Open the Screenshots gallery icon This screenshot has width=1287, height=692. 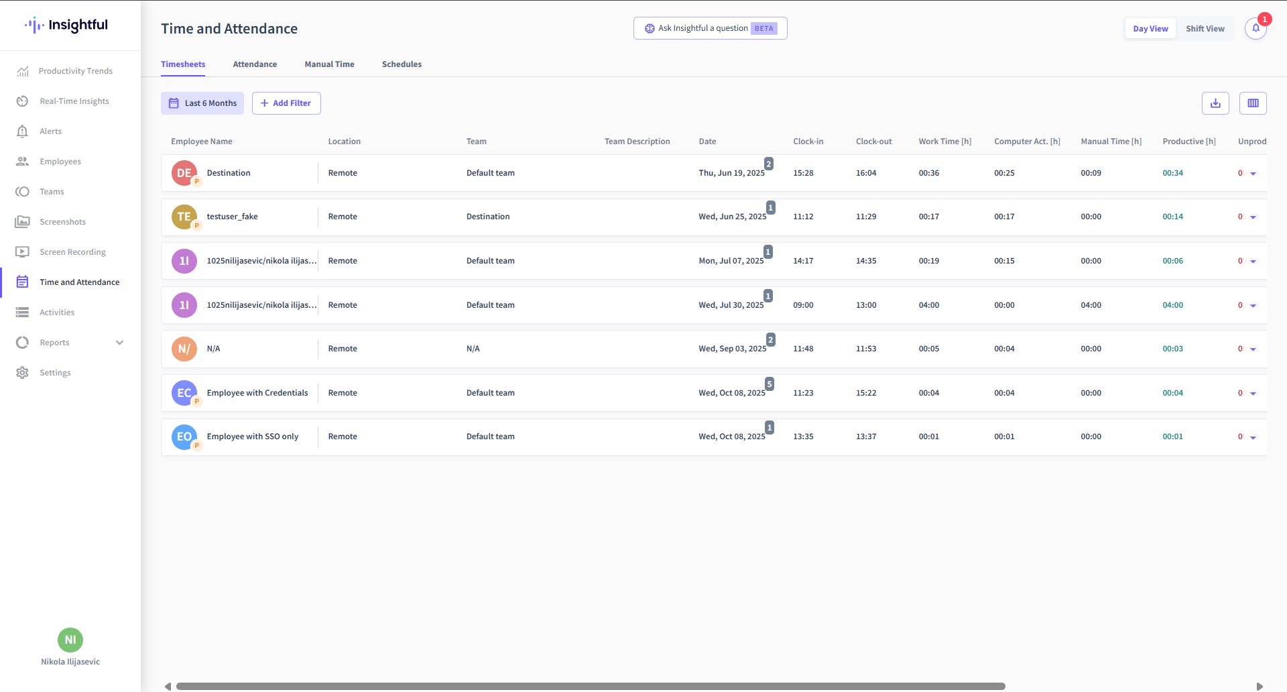(23, 222)
